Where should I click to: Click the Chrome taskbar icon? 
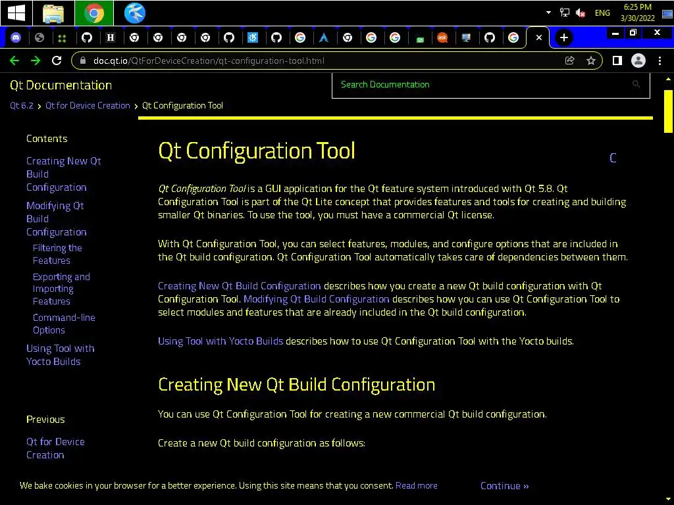coord(93,13)
